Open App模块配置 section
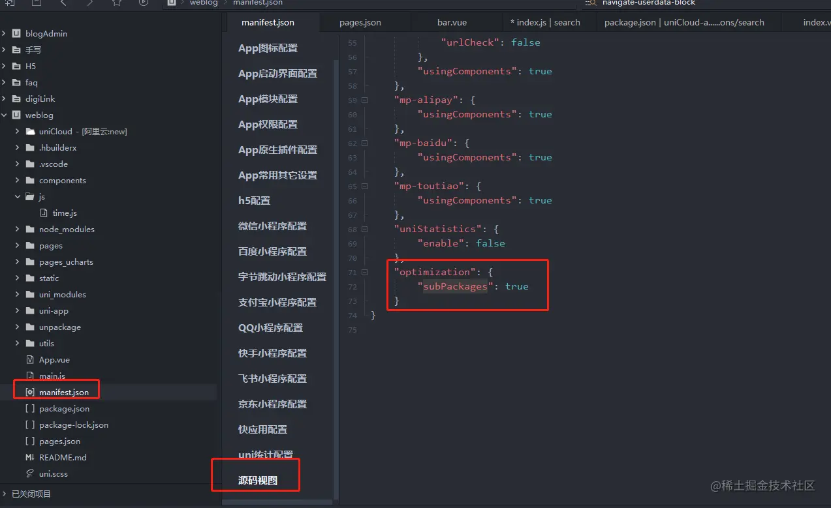 pos(268,99)
